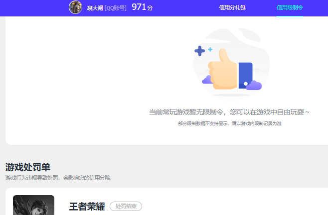Click the text 当前常玩游戏暂无限制令

click(x=186, y=112)
